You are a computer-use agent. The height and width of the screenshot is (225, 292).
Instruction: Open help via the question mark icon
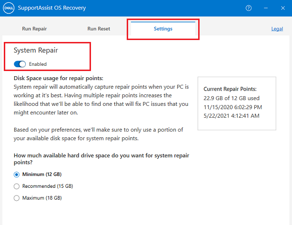tap(248, 9)
